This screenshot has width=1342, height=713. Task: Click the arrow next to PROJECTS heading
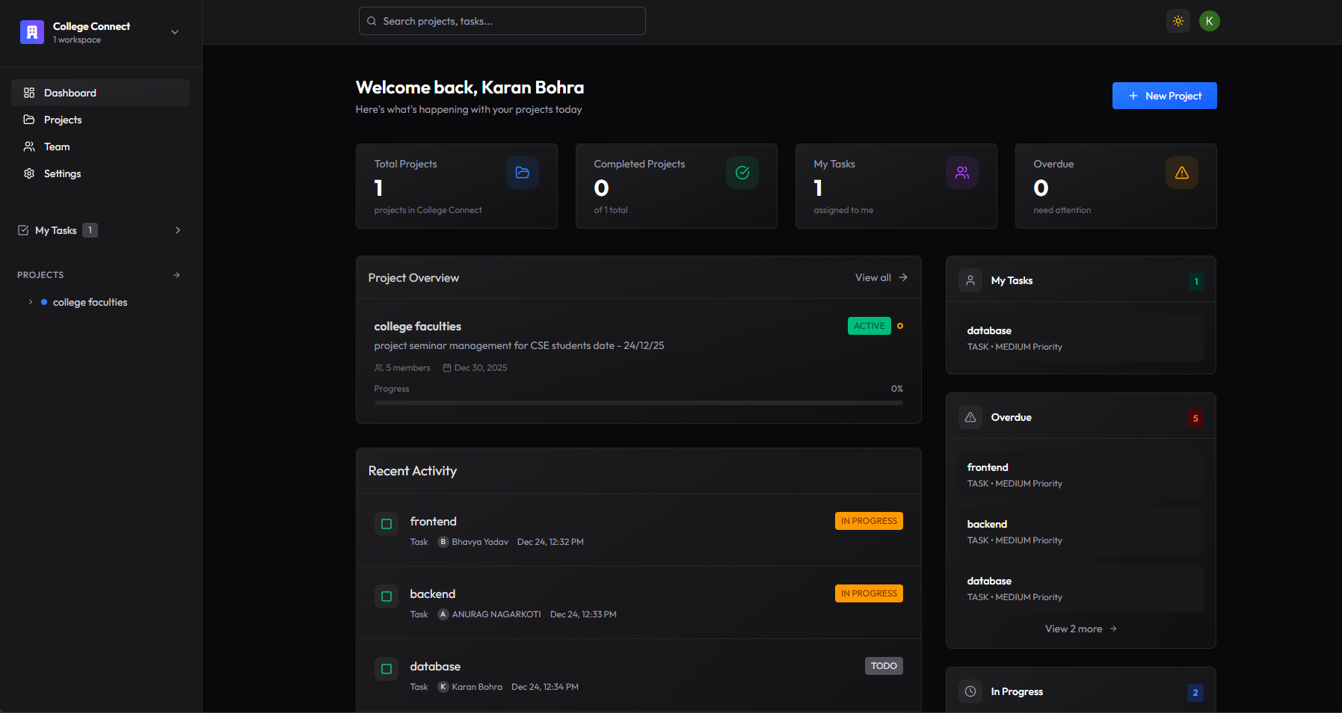click(x=176, y=275)
